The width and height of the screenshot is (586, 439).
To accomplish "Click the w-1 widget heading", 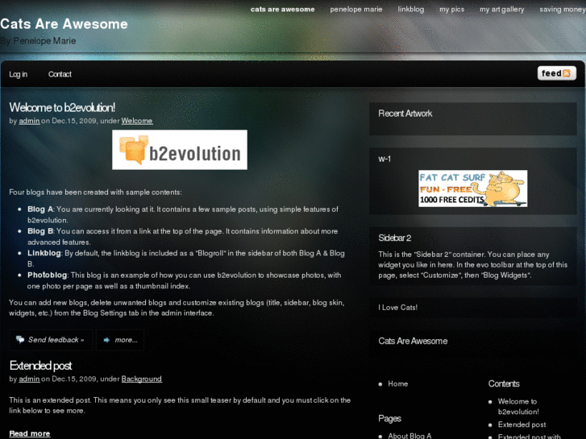I will pos(384,159).
